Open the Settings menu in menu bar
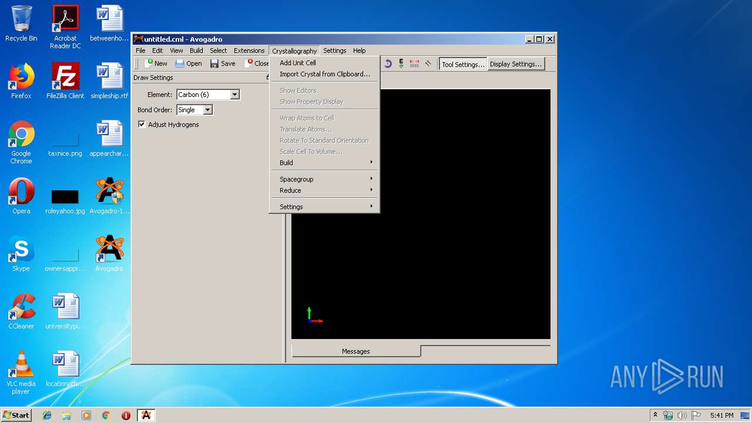 (x=334, y=51)
